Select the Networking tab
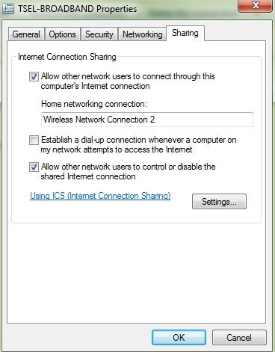Screen dimensions: 275x352 coord(143,34)
